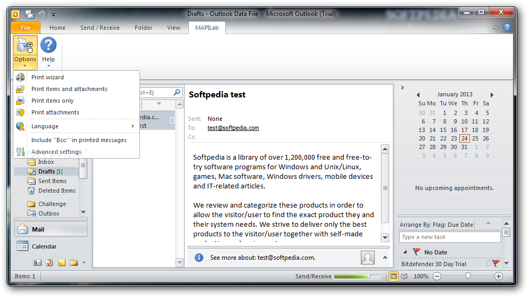This screenshot has height=297, width=528.
Task: Open Folder List from navigation icons
Action: pyautogui.click(x=74, y=262)
